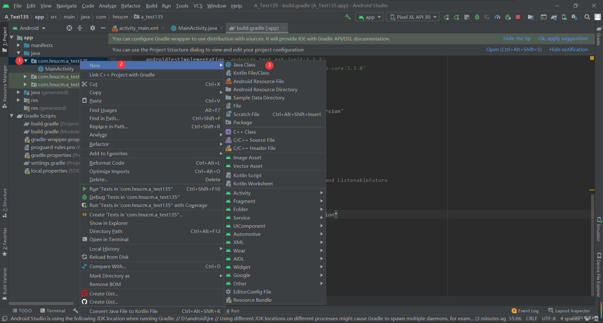Viewport: 603px width, 323px height.
Task: Expand the res folder tree node
Action: tap(19, 100)
